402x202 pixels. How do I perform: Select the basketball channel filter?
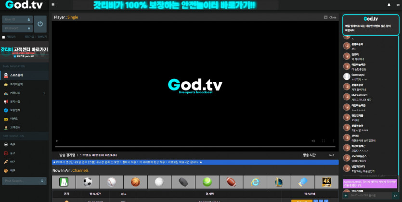tap(135, 182)
